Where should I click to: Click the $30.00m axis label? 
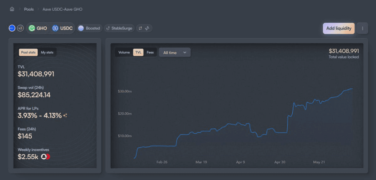[125, 91]
